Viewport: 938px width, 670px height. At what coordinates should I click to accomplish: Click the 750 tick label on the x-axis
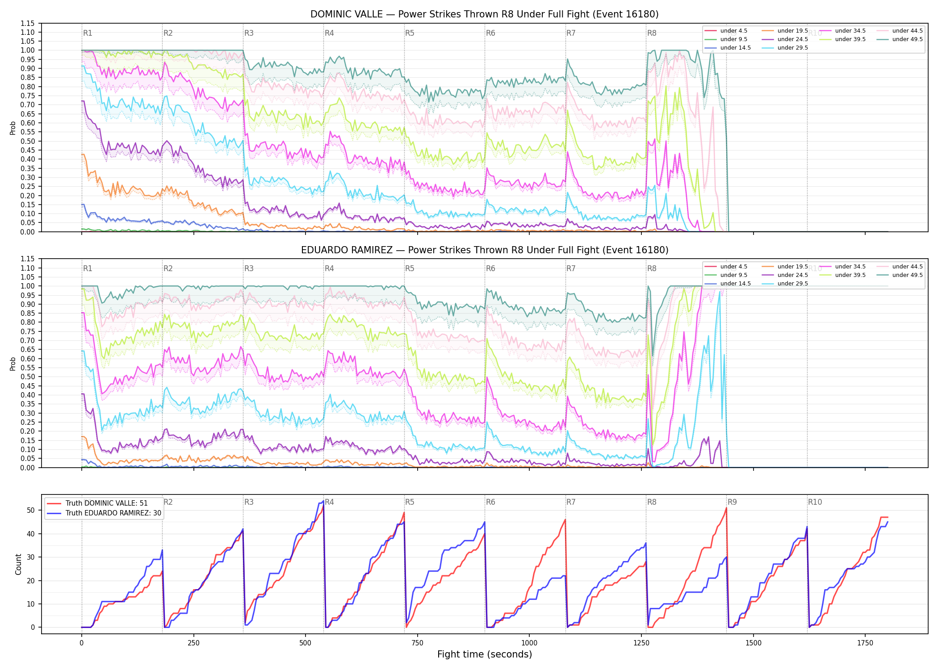coord(417,643)
